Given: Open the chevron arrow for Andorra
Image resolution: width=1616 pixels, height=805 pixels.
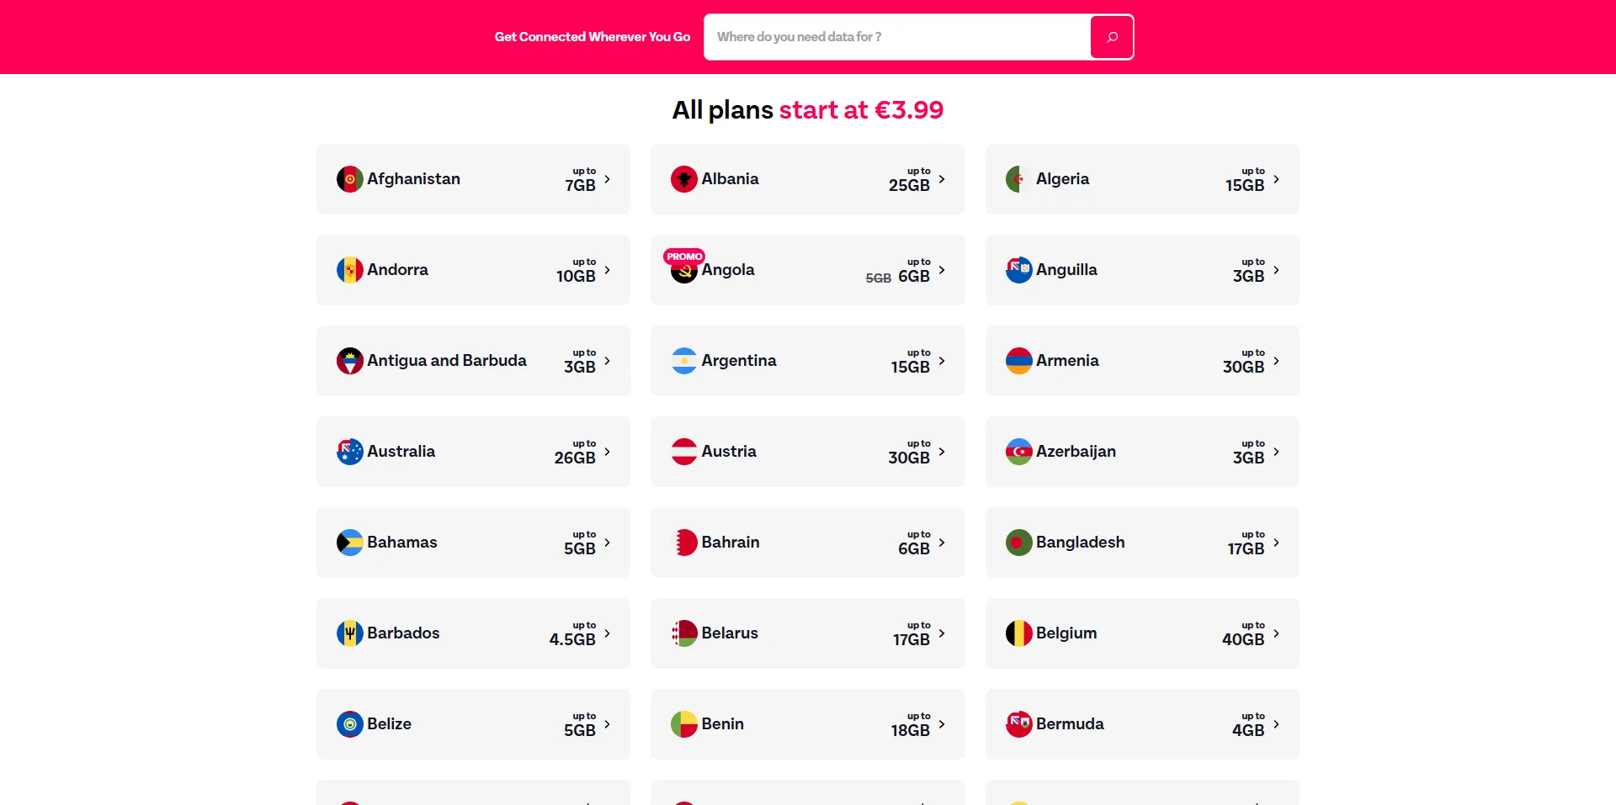Looking at the screenshot, I should pyautogui.click(x=607, y=270).
